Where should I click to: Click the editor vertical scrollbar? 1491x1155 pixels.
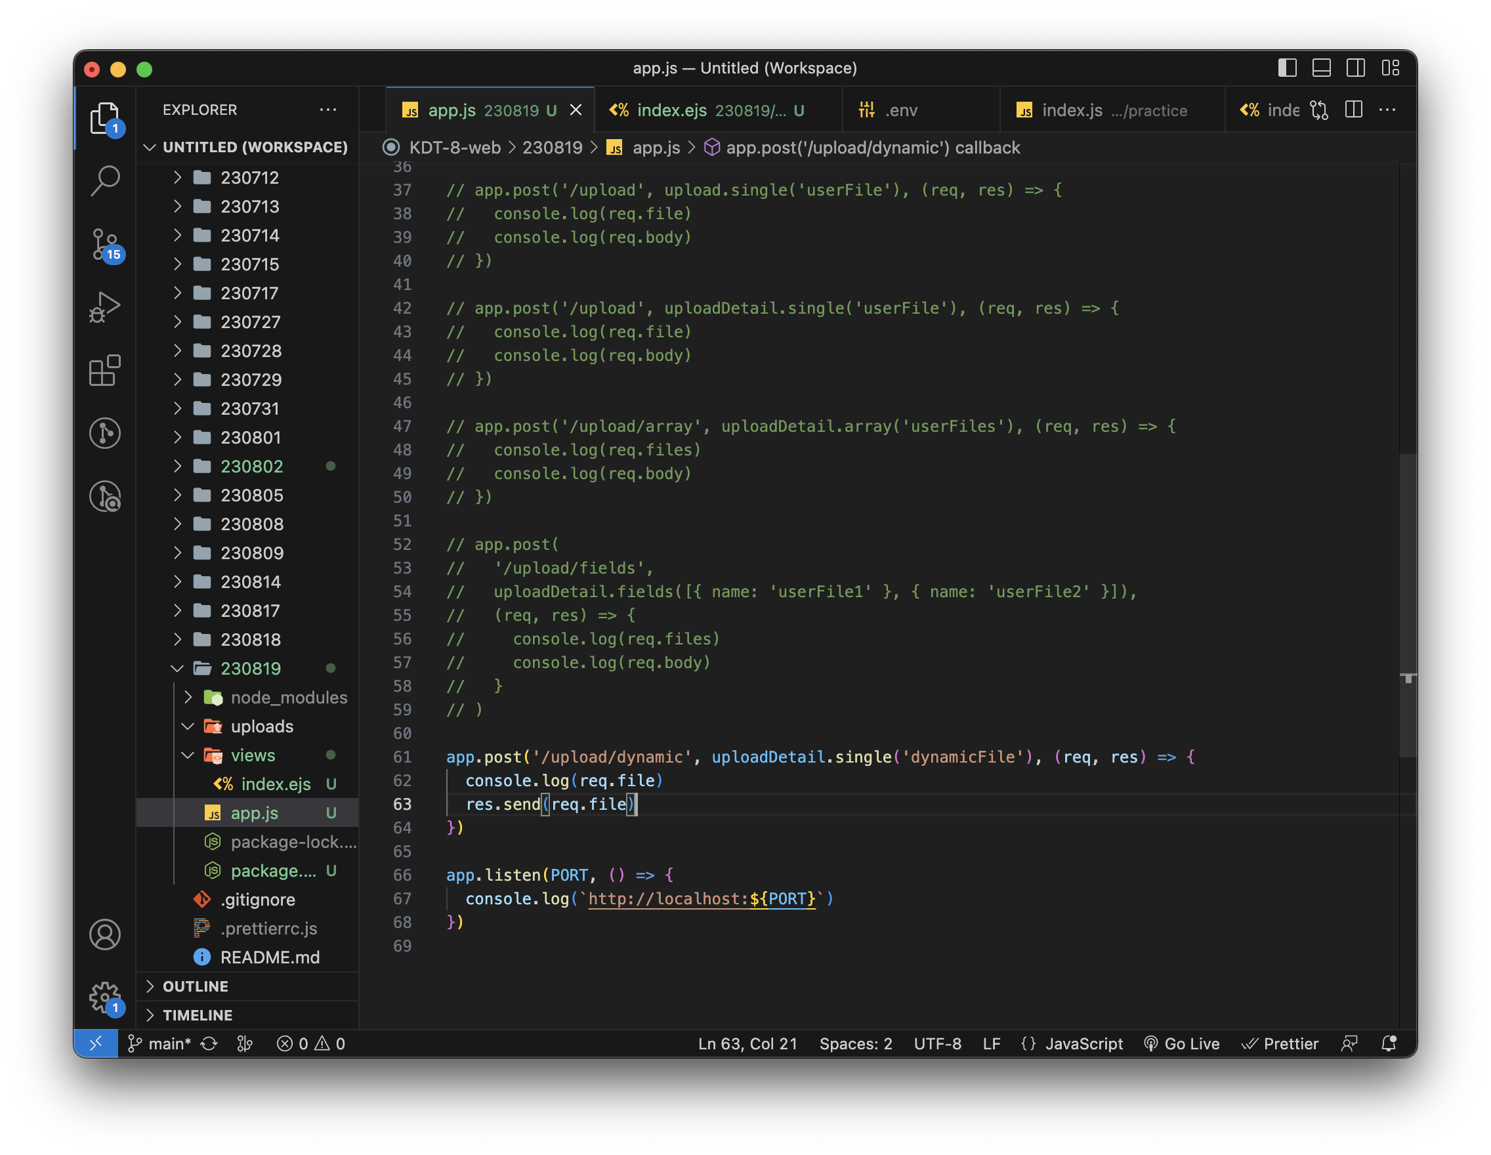tap(1408, 605)
